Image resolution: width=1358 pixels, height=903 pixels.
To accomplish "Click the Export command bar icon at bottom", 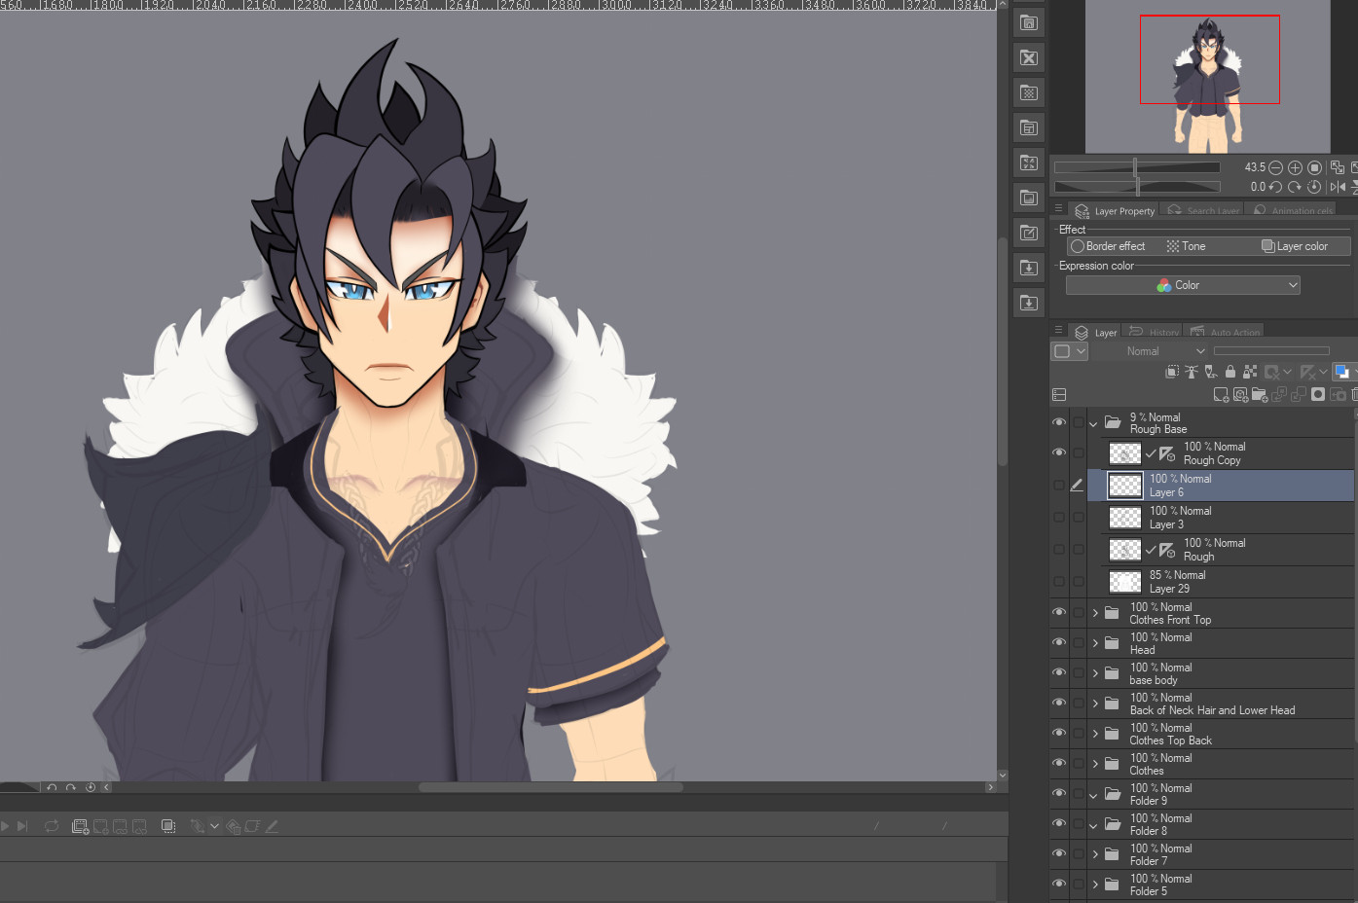I will (1029, 303).
